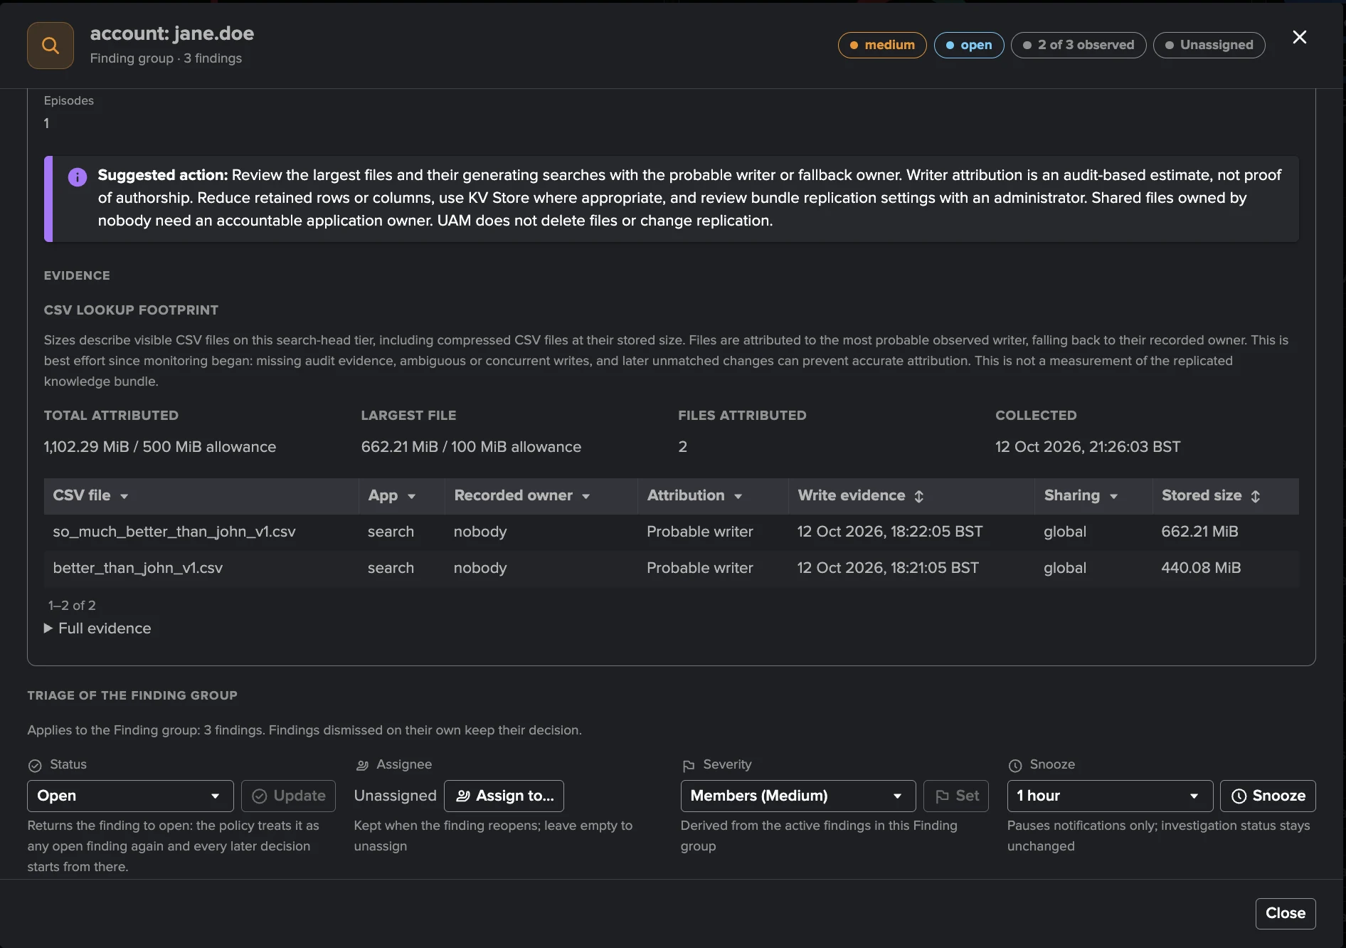Click the Update status button
The height and width of the screenshot is (948, 1346).
288,796
